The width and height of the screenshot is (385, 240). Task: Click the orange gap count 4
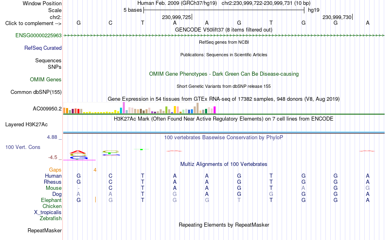[x=95, y=170]
